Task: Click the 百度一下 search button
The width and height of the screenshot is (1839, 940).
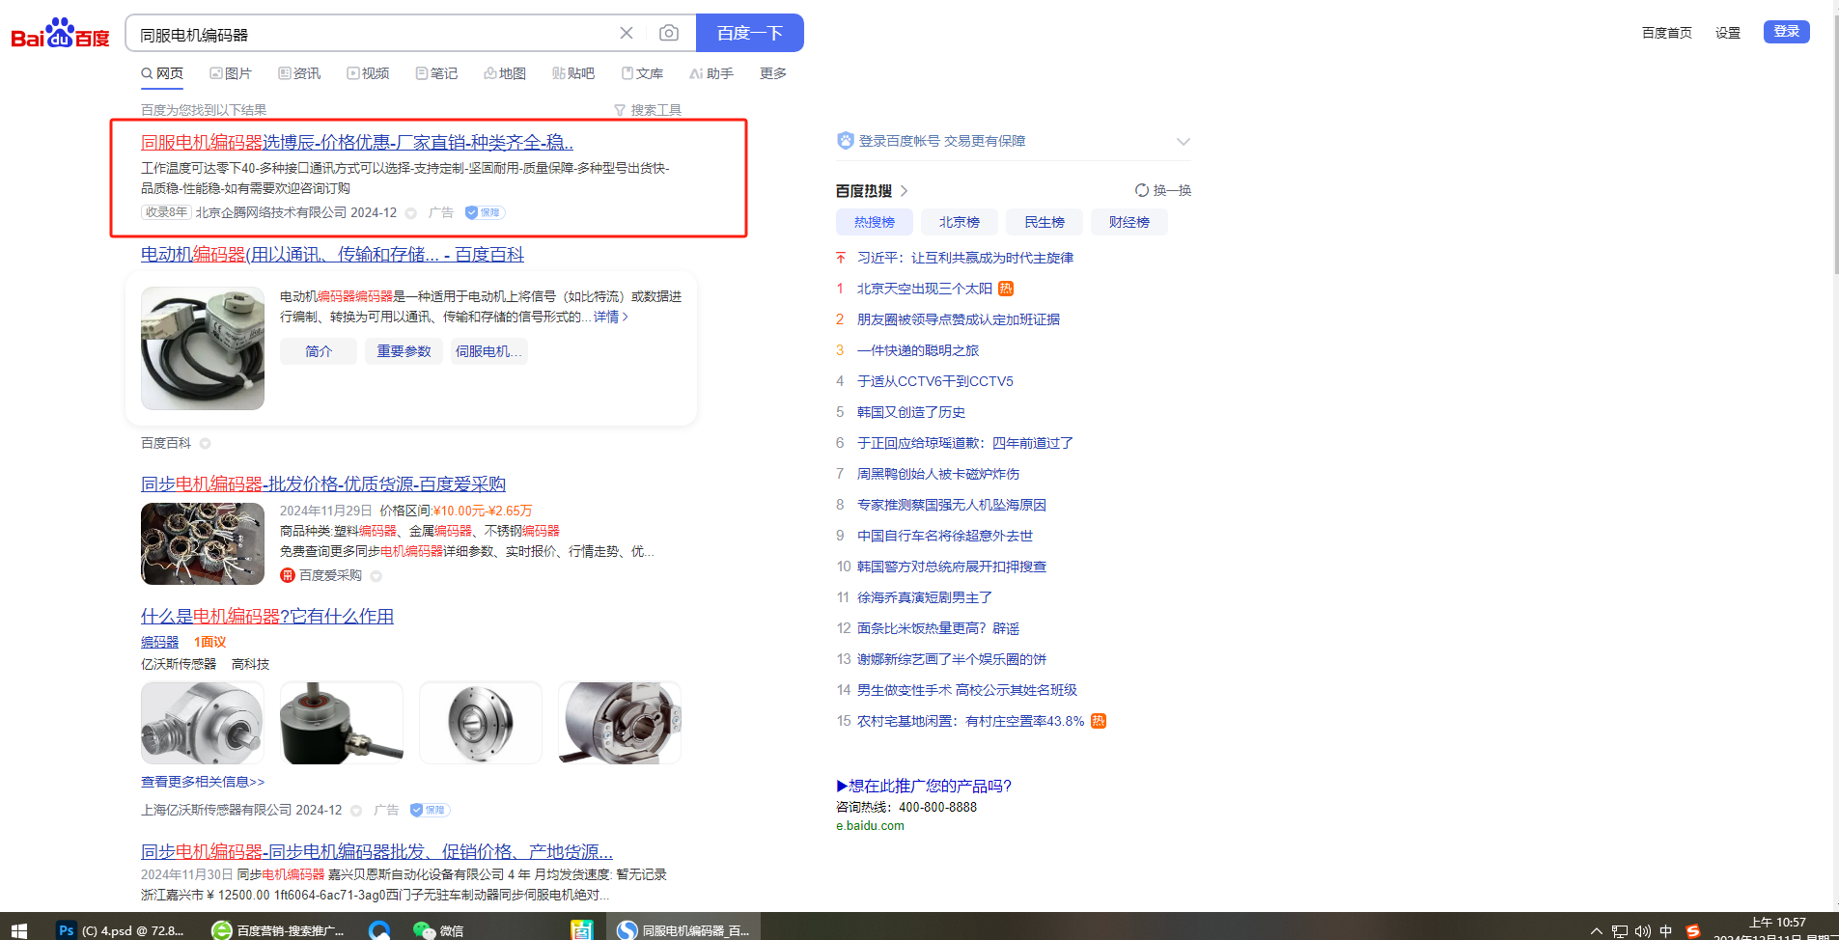Action: click(749, 33)
